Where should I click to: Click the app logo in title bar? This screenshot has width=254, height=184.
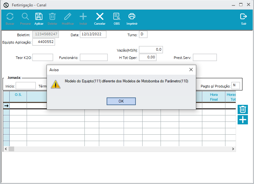[6, 5]
